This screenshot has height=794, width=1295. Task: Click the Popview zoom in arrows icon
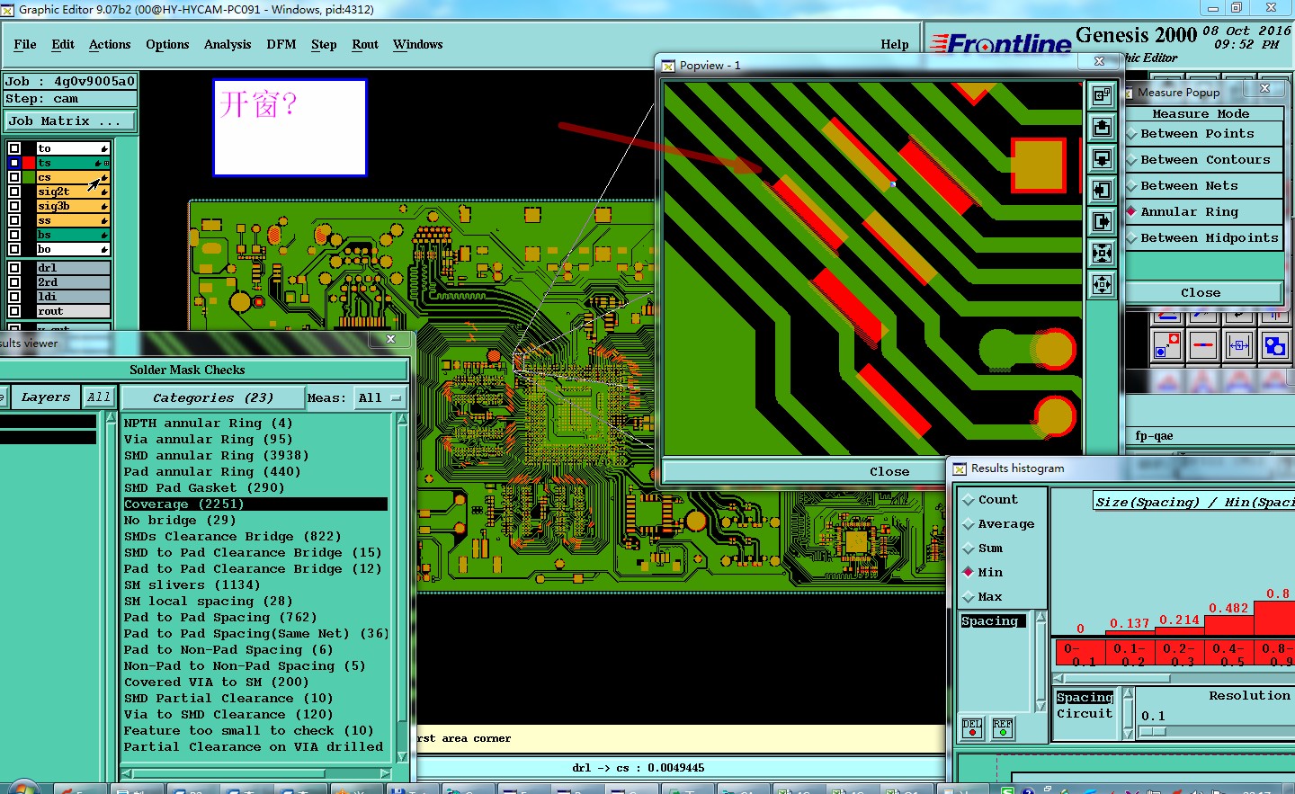(x=1102, y=253)
